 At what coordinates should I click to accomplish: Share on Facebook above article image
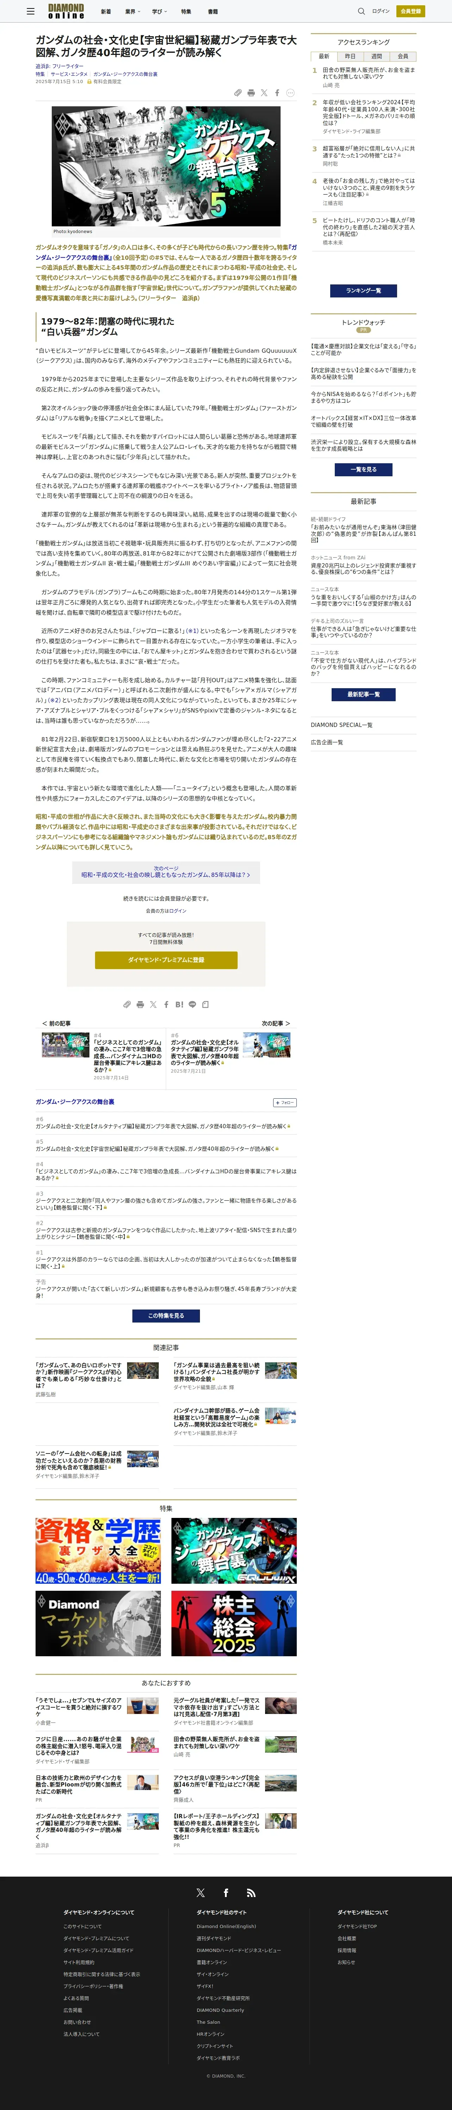[277, 93]
